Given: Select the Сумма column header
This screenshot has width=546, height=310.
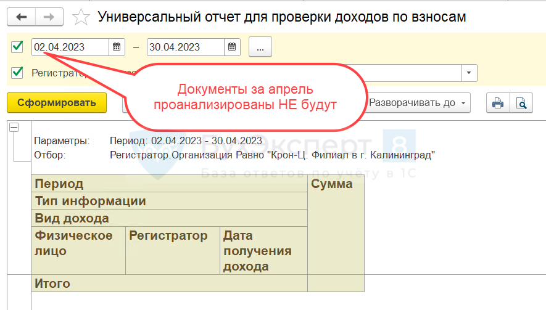Looking at the screenshot, I should pyautogui.click(x=336, y=225).
